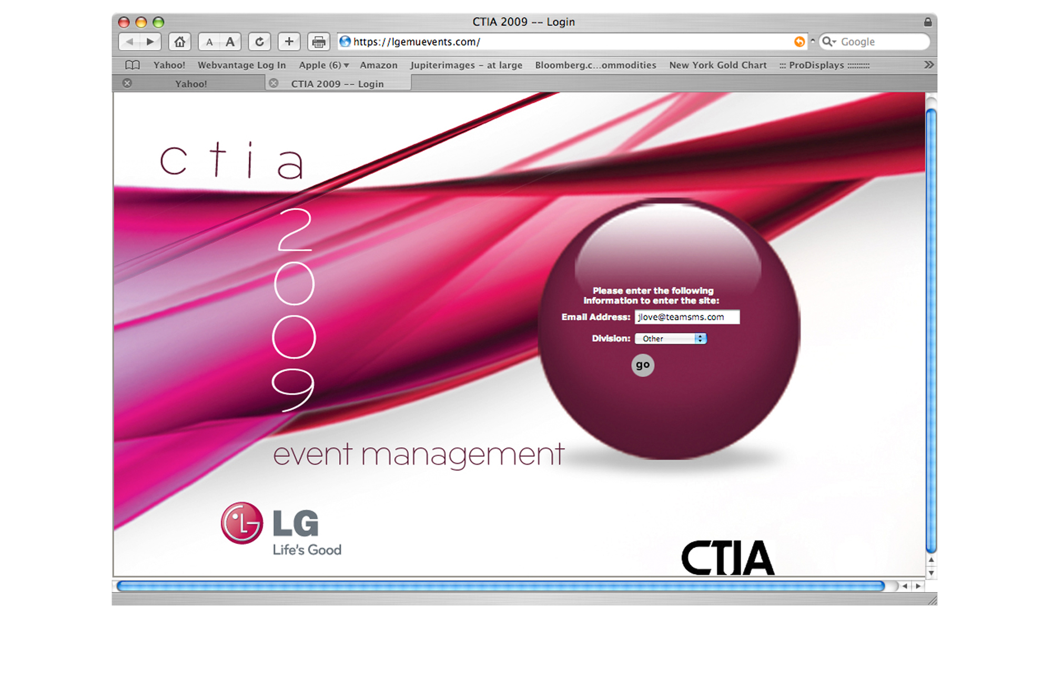This screenshot has width=1052, height=700.
Task: Click the Email Address input field
Action: coord(686,317)
